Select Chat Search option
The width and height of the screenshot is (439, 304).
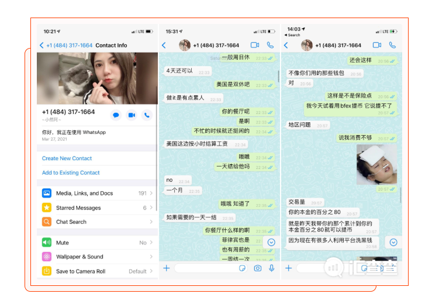[97, 222]
